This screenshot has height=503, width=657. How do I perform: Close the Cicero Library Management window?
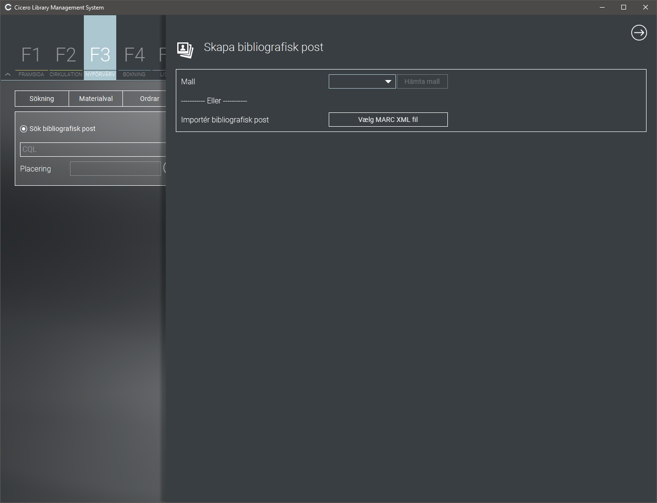pos(646,7)
